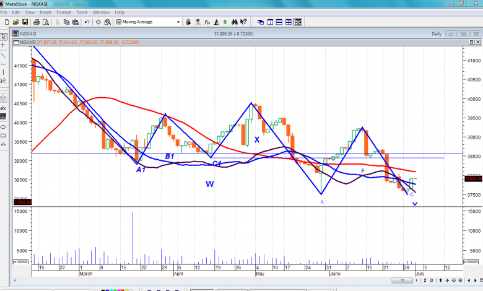Click the green dollar sign icon
Screen dimensions: 483x291
tap(225, 22)
